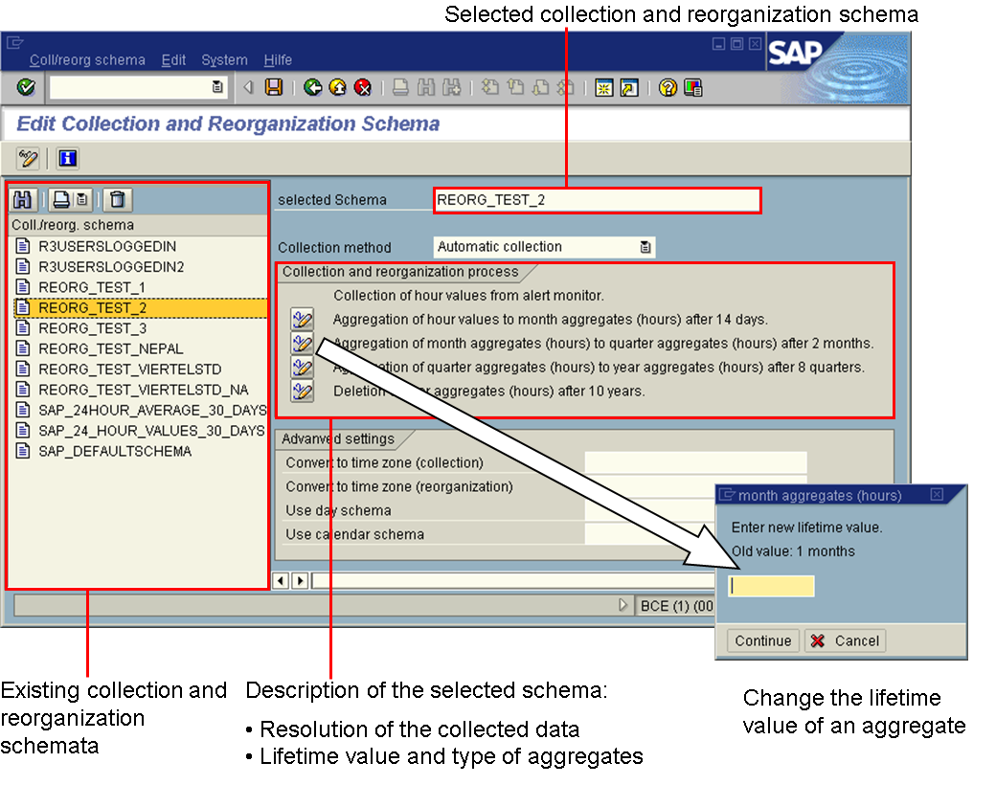Click the green Back arrow icon

(312, 87)
